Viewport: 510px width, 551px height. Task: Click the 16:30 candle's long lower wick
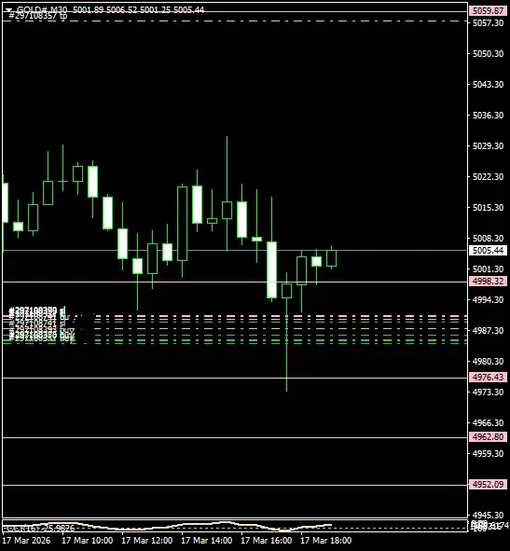[287, 344]
